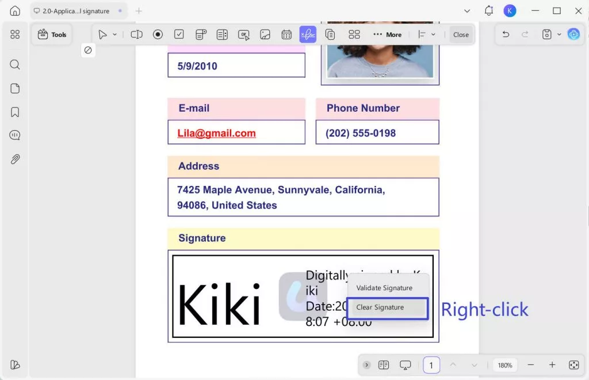
Task: Open the Search panel
Action: point(14,64)
